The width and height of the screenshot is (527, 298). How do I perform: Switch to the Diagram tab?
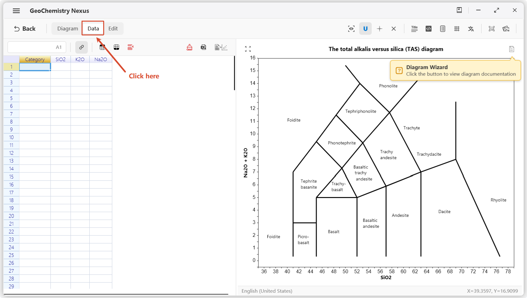click(x=67, y=29)
